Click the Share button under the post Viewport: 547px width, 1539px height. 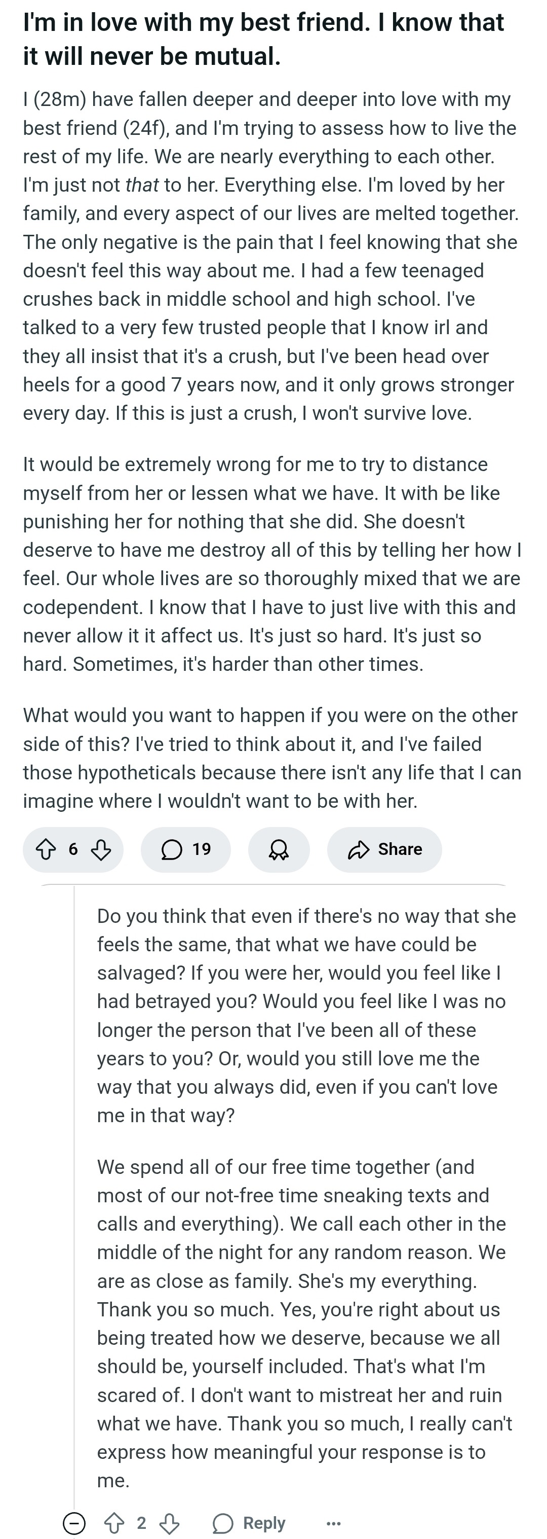384,849
